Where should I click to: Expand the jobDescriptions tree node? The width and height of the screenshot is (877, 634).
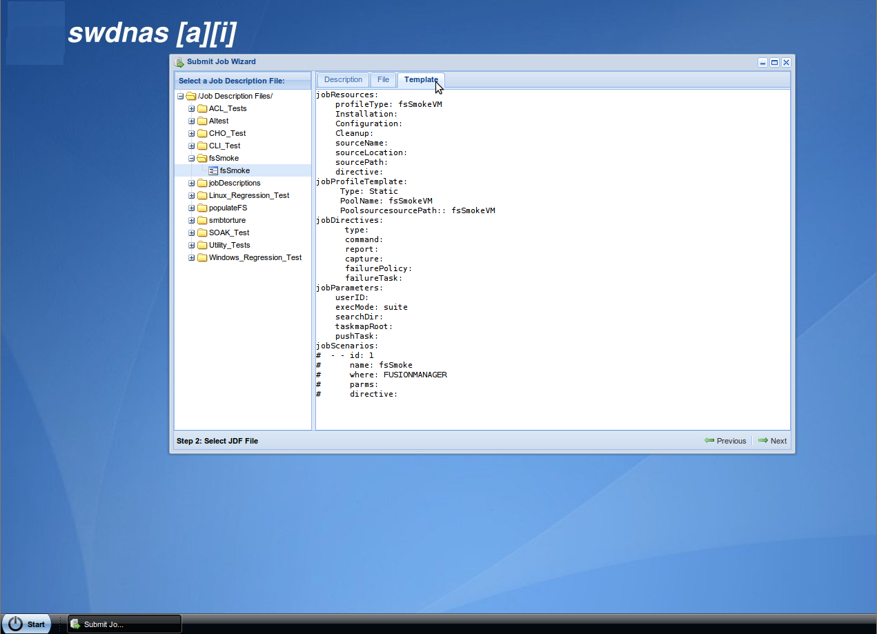pyautogui.click(x=192, y=183)
